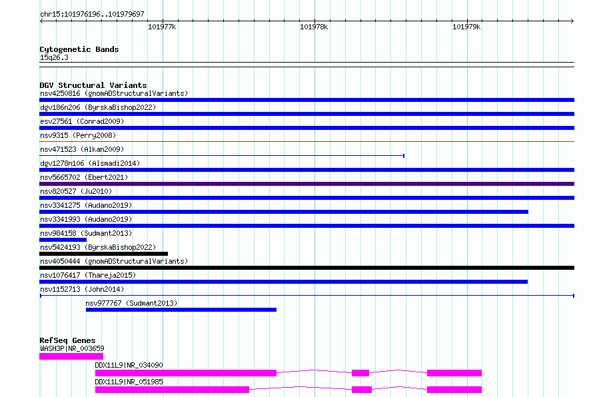Click the thin nsv471523 Alkan2009 line
Image resolution: width=593 pixels, height=397 pixels.
222,156
